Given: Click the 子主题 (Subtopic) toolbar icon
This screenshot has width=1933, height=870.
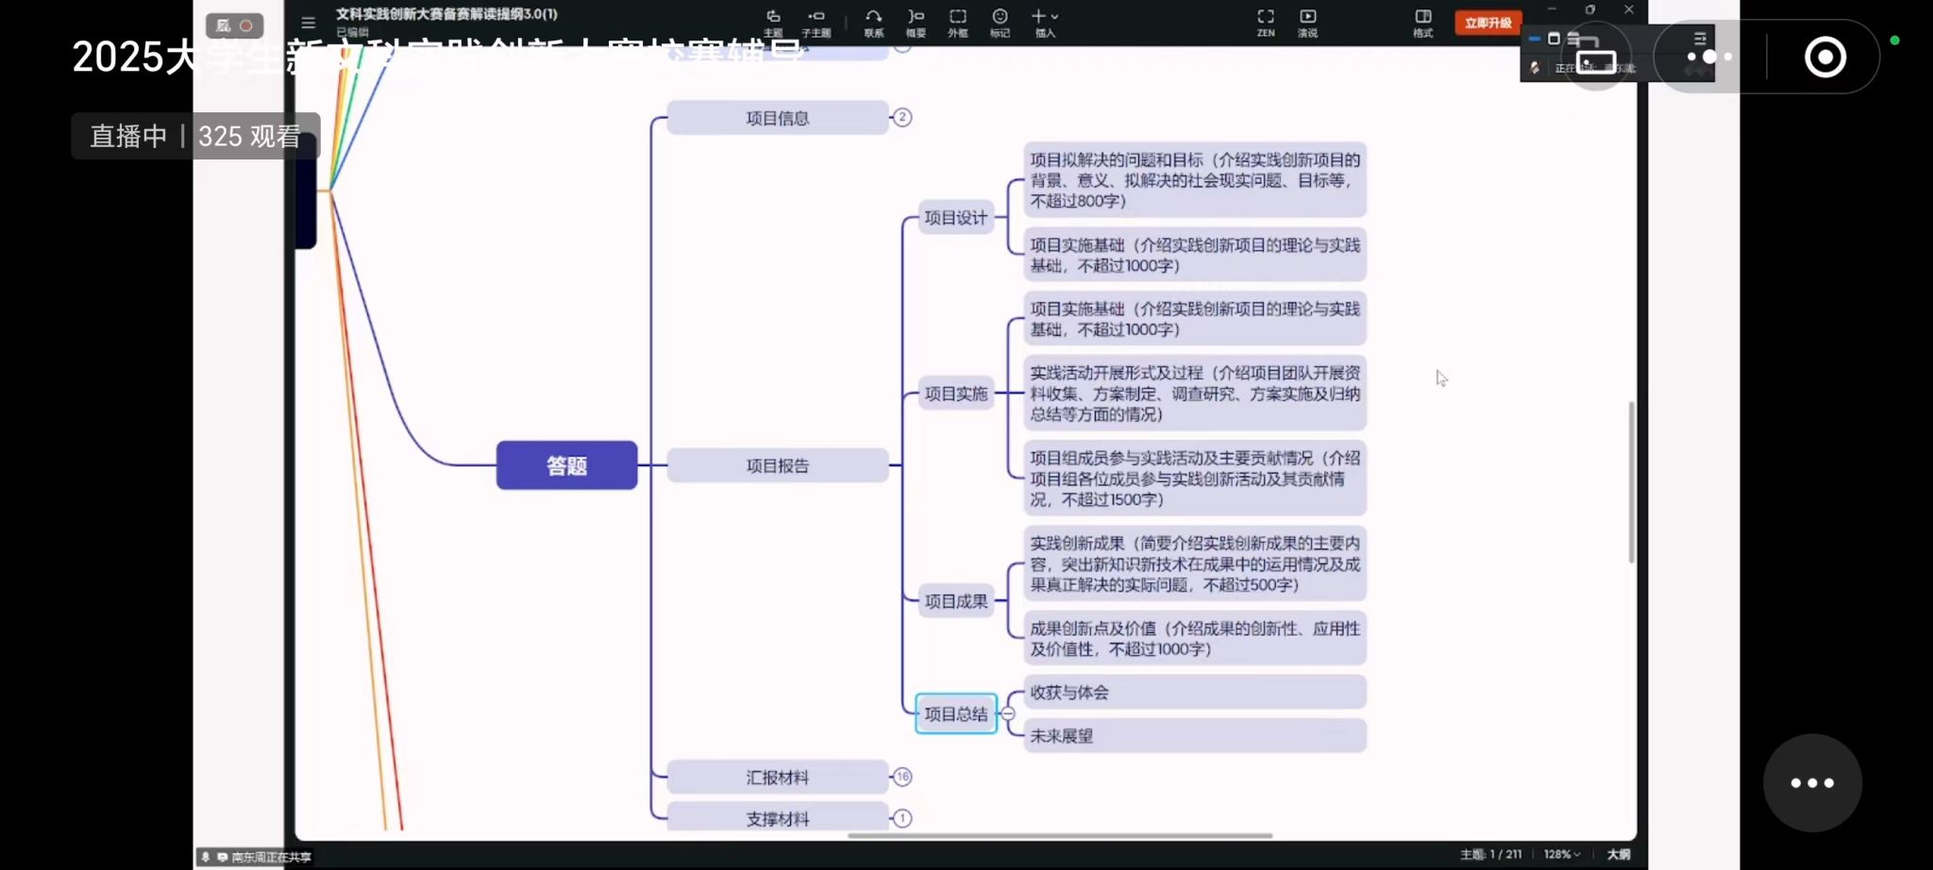Looking at the screenshot, I should click(815, 21).
